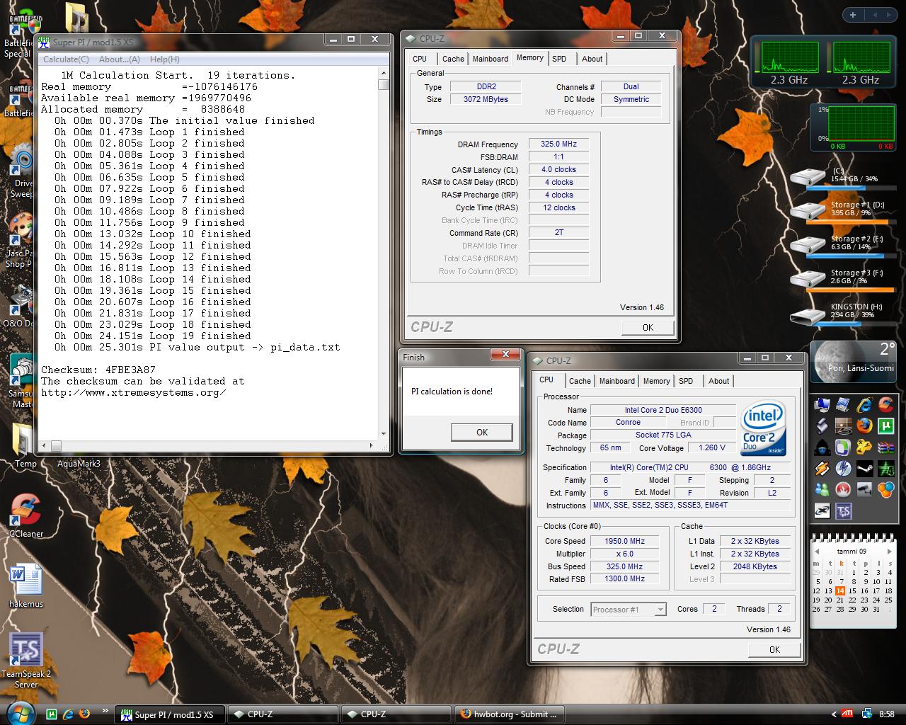Launch TeamSpeak TS icon in sidebar launcher
This screenshot has width=906, height=725.
(843, 510)
